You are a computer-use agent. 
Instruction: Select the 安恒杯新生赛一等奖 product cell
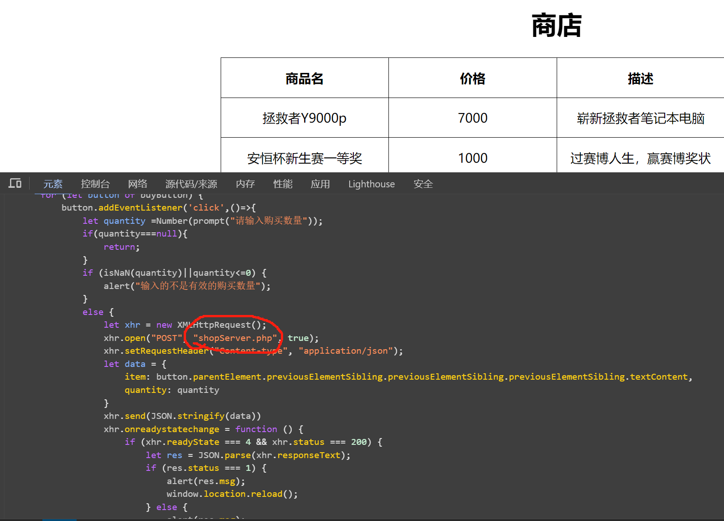point(305,158)
